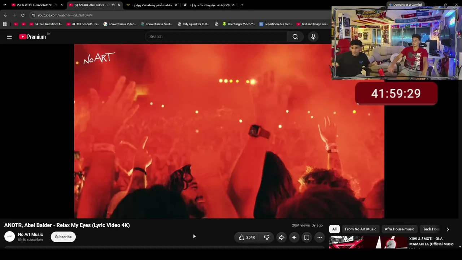Select the All filter chip

point(335,229)
